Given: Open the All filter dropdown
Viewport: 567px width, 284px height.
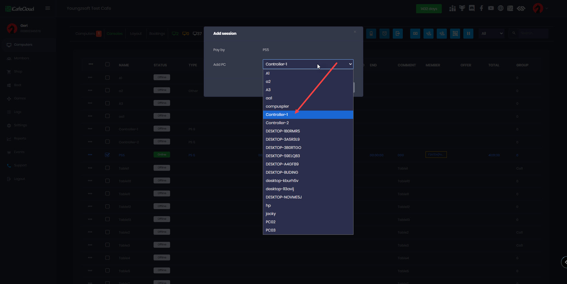Looking at the screenshot, I should tap(492, 34).
